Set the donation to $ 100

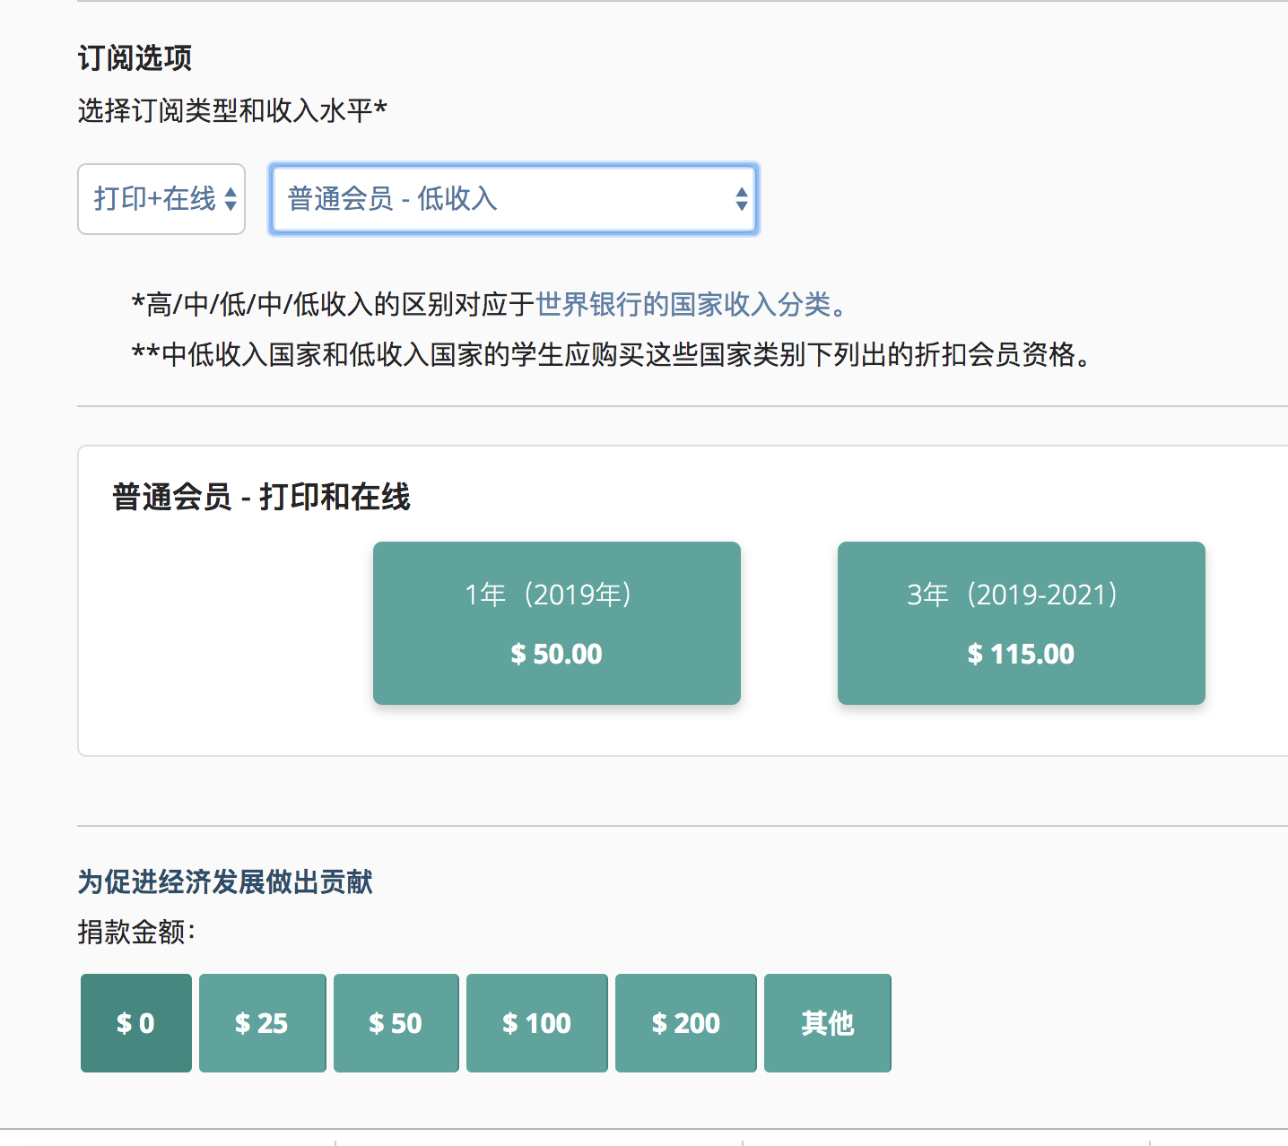536,1023
